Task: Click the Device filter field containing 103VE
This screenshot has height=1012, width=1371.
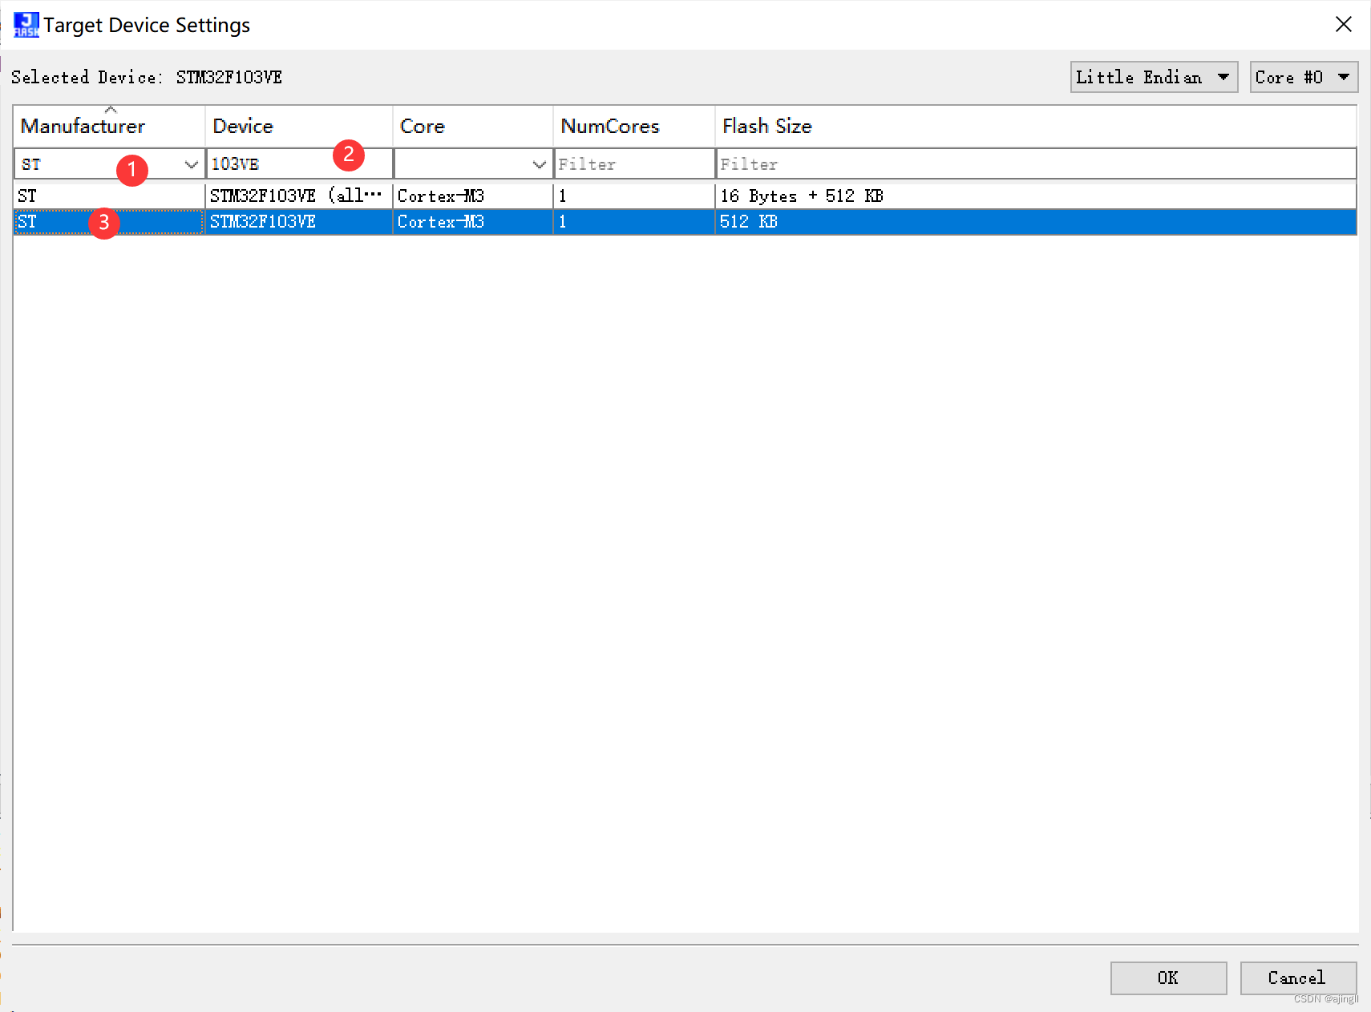Action: tap(299, 164)
